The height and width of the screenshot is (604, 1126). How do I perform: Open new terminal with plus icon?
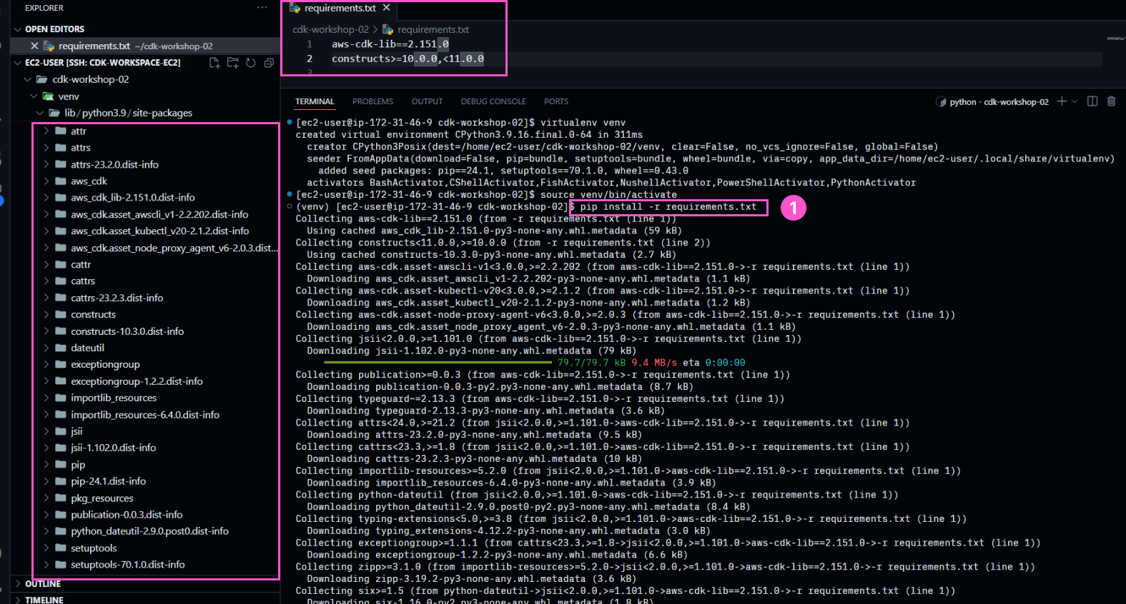click(1062, 101)
